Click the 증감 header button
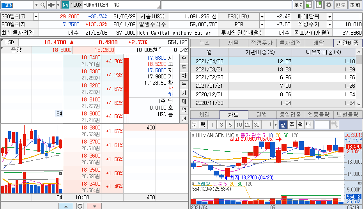The image size is (363, 209). pos(16,50)
